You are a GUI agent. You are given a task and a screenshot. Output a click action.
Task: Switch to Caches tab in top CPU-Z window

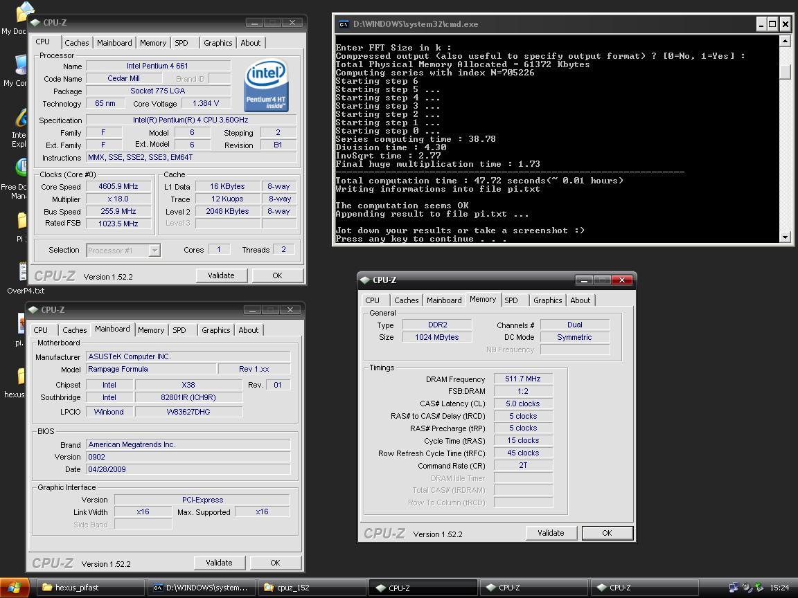pos(77,43)
